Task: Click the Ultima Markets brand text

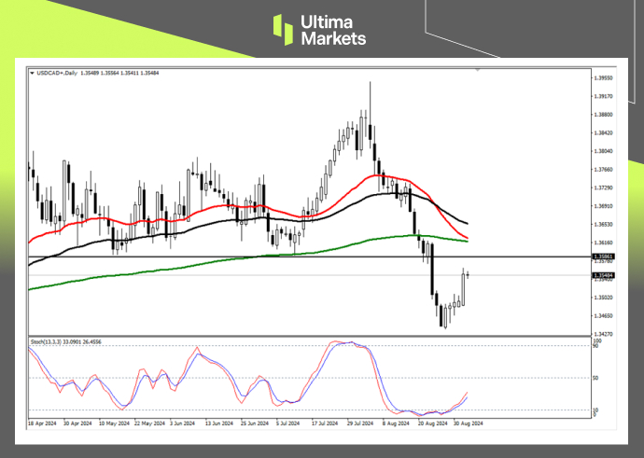Action: 333,30
